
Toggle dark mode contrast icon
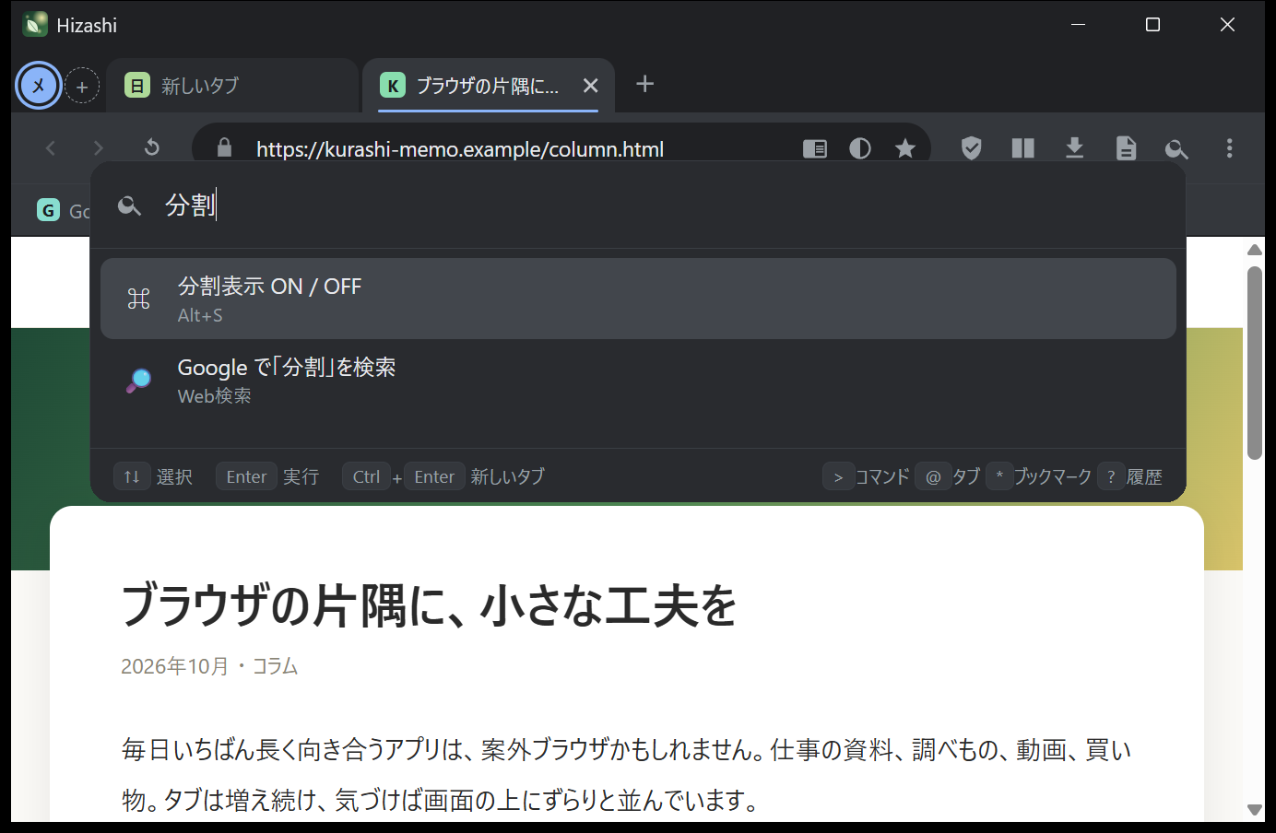click(x=860, y=148)
